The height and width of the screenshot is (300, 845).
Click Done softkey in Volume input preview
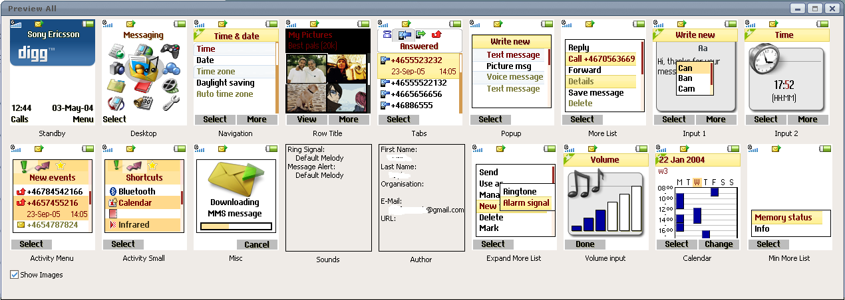[x=585, y=244]
